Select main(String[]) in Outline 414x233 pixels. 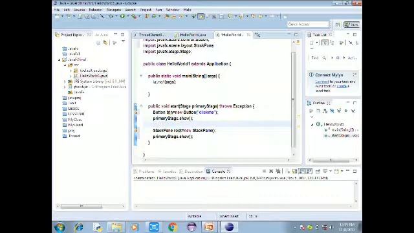click(343, 130)
